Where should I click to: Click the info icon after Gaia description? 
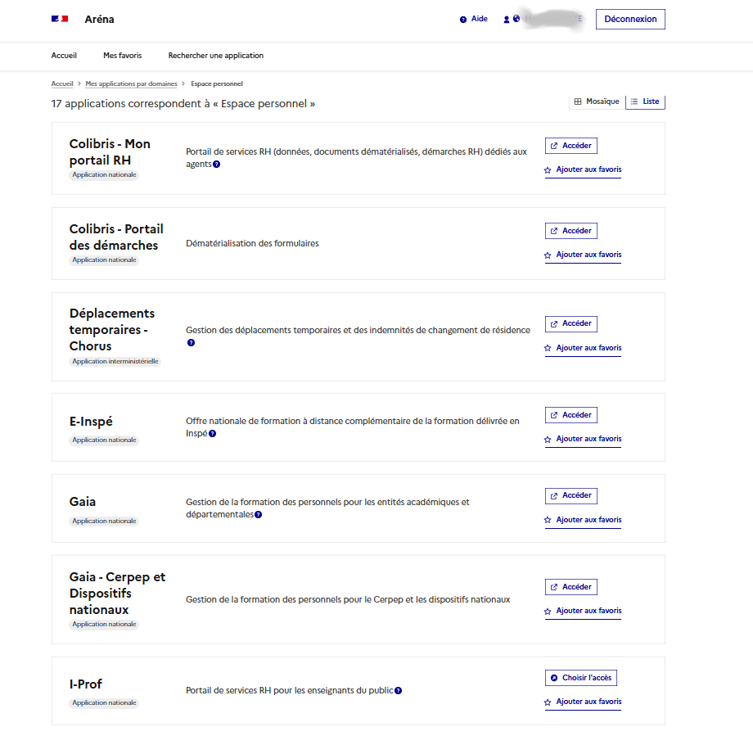click(258, 515)
